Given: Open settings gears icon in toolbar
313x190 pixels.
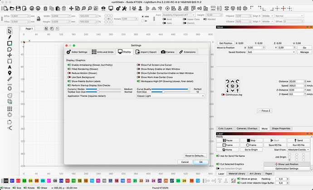Looking at the screenshot, I should 118,8.
